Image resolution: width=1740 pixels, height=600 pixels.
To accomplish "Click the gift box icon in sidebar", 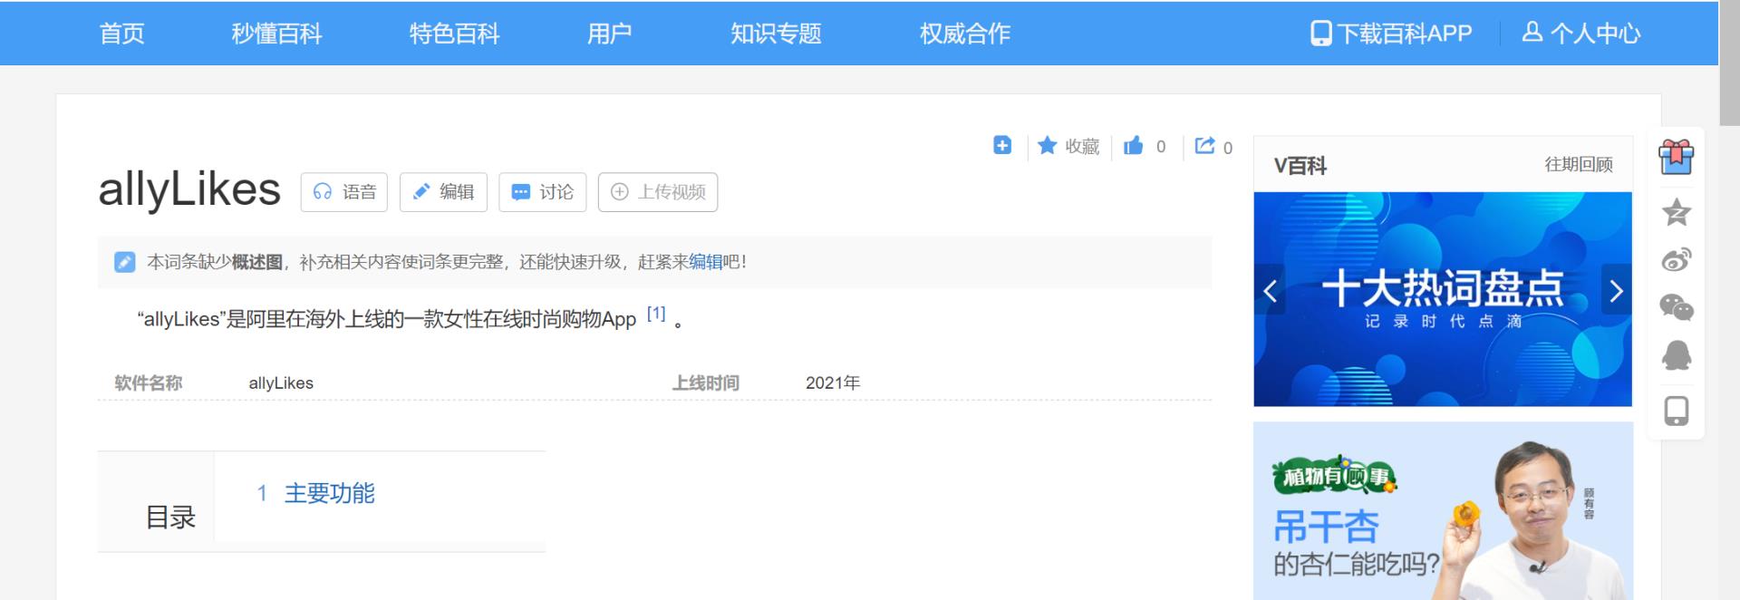I will [1677, 157].
